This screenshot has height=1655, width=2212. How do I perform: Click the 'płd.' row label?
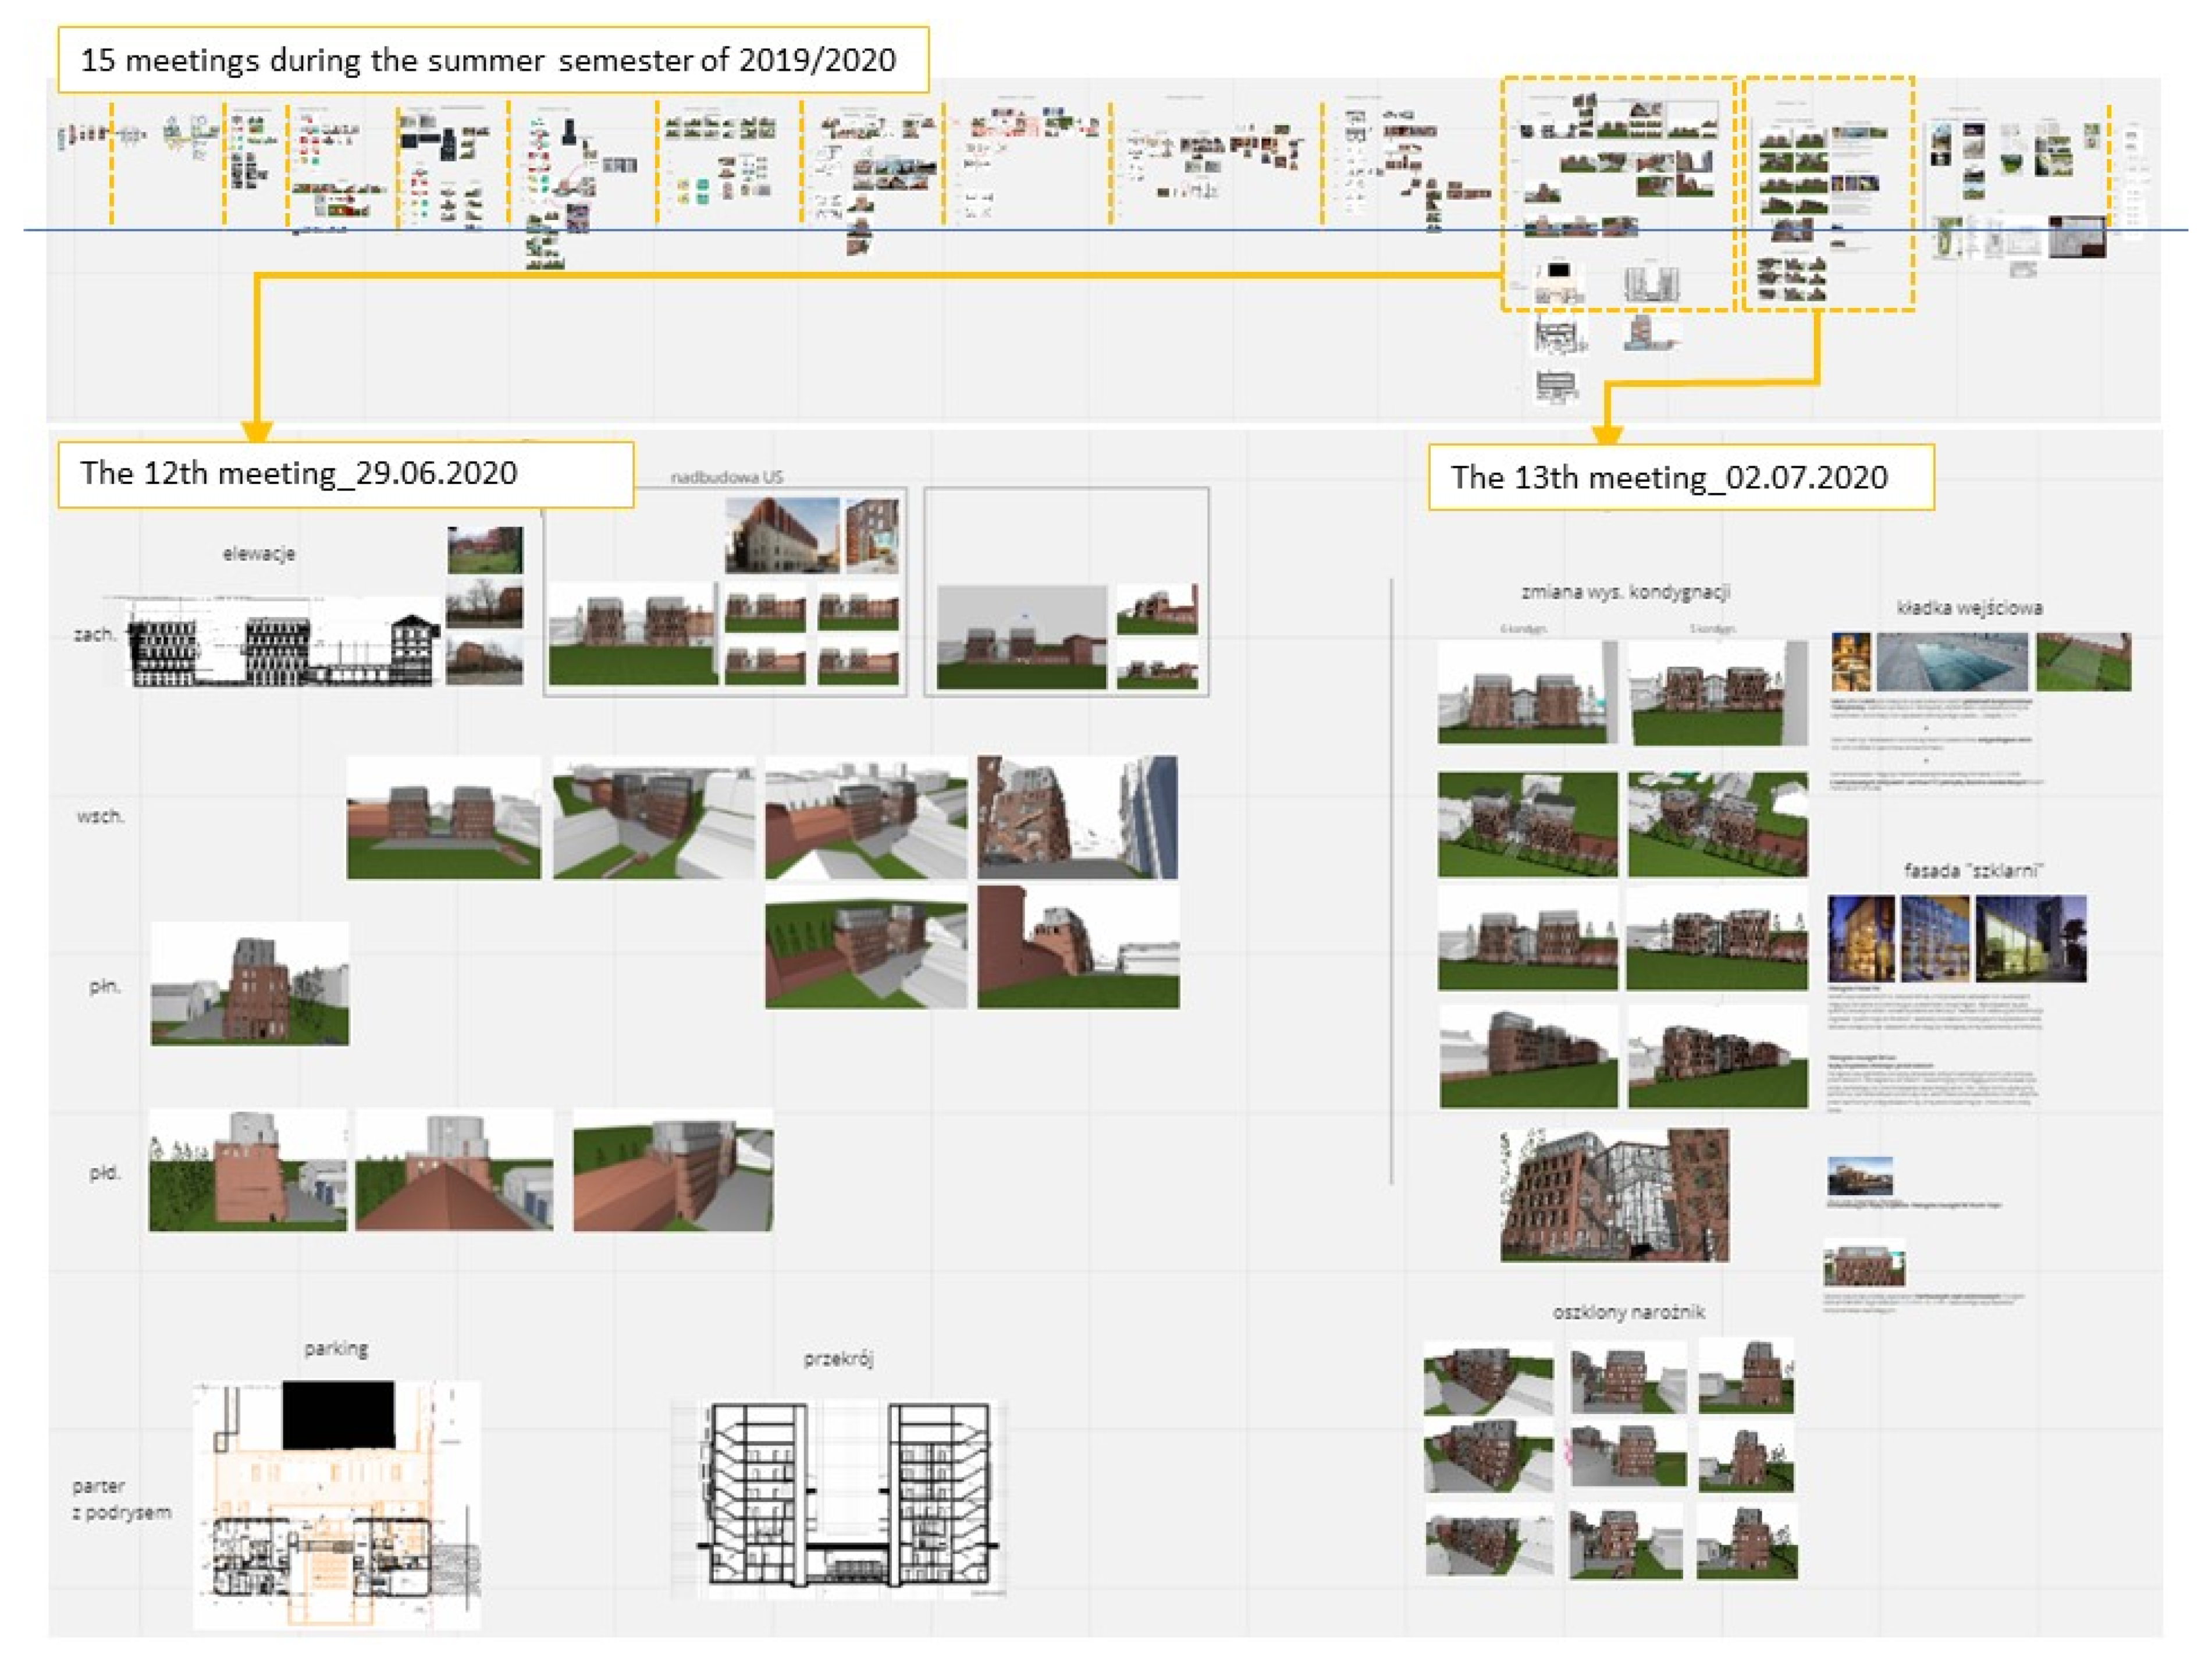[x=104, y=1172]
